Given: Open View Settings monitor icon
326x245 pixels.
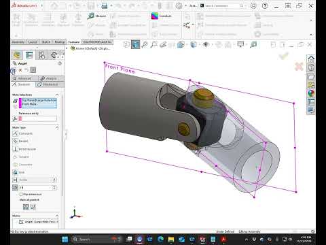Looking at the screenshot, I should [x=240, y=45].
